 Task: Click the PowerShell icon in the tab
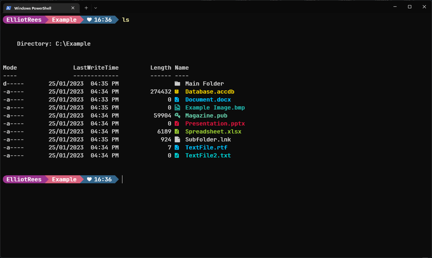point(9,8)
